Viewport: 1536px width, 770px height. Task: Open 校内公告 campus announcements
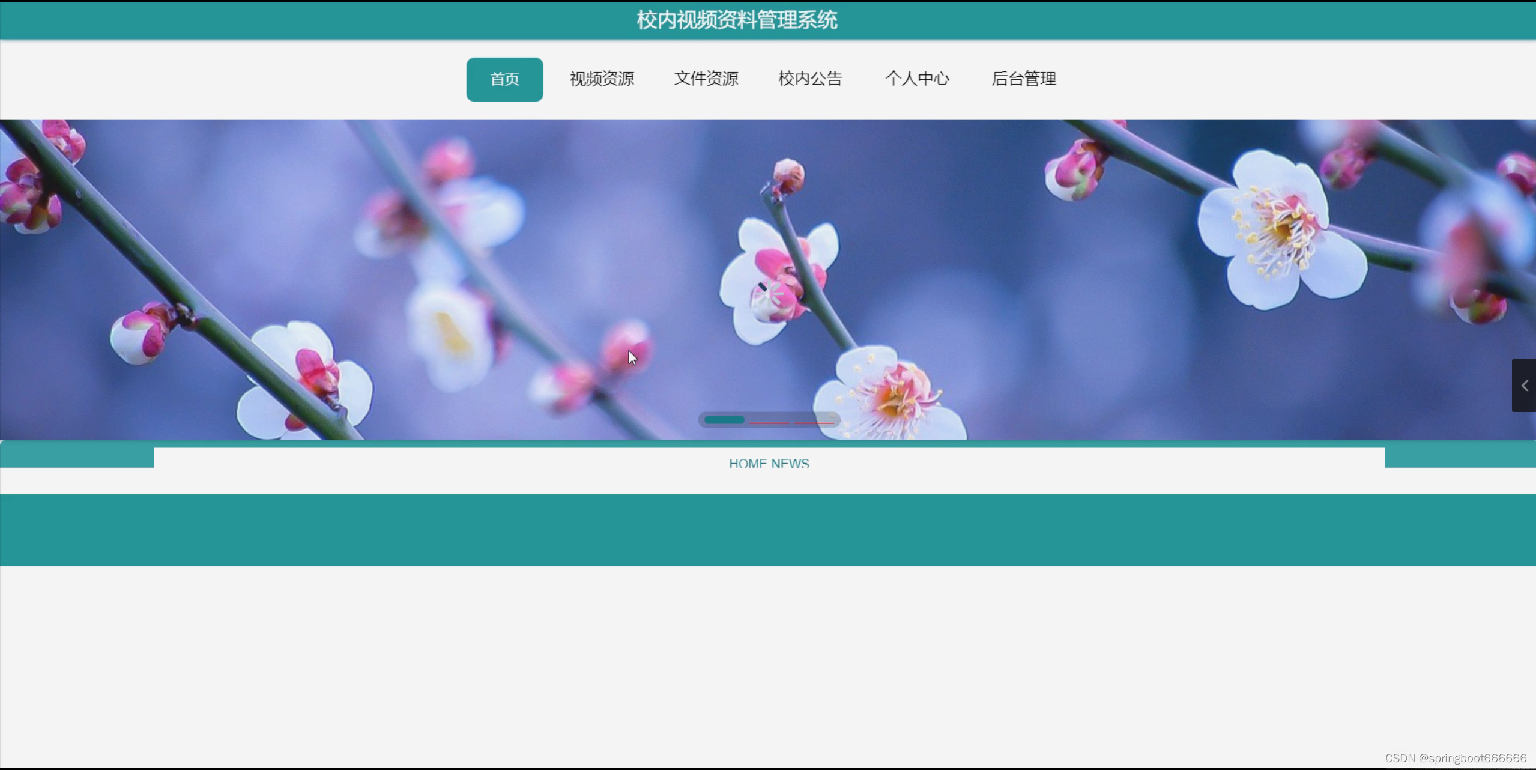(810, 79)
